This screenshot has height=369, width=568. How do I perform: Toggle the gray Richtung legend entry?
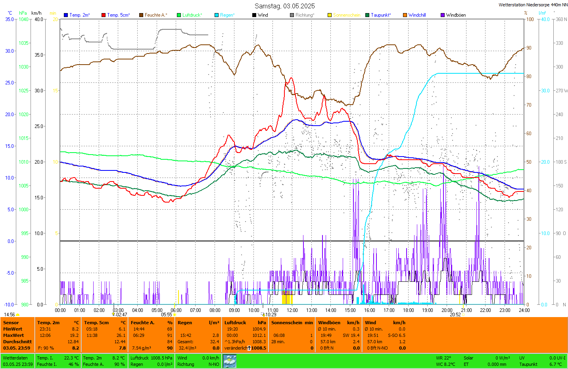[x=292, y=15]
